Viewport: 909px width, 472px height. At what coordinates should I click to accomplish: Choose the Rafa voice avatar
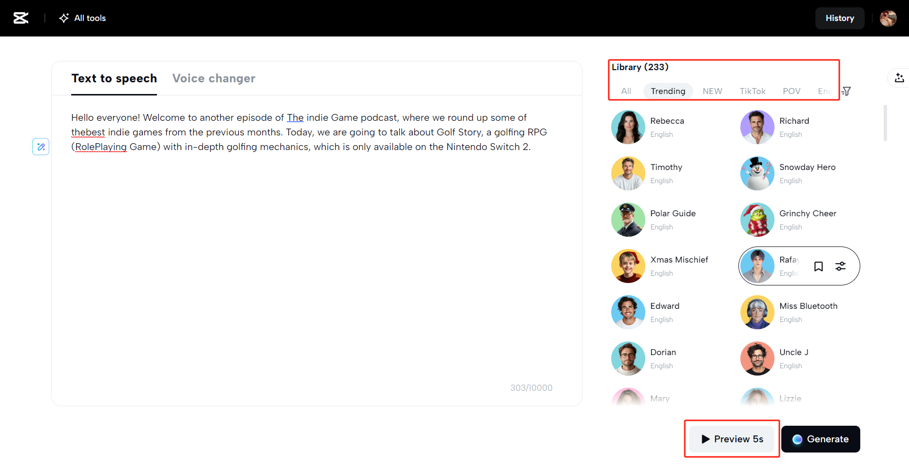pos(757,266)
